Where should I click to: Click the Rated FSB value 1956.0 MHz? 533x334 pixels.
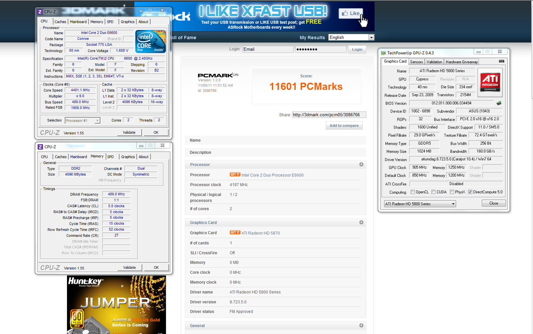[x=80, y=108]
